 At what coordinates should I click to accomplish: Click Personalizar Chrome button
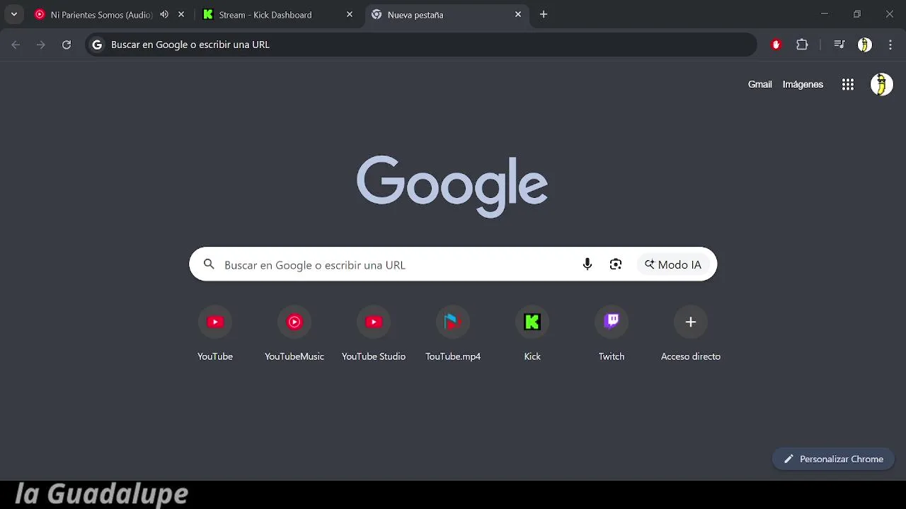[833, 459]
